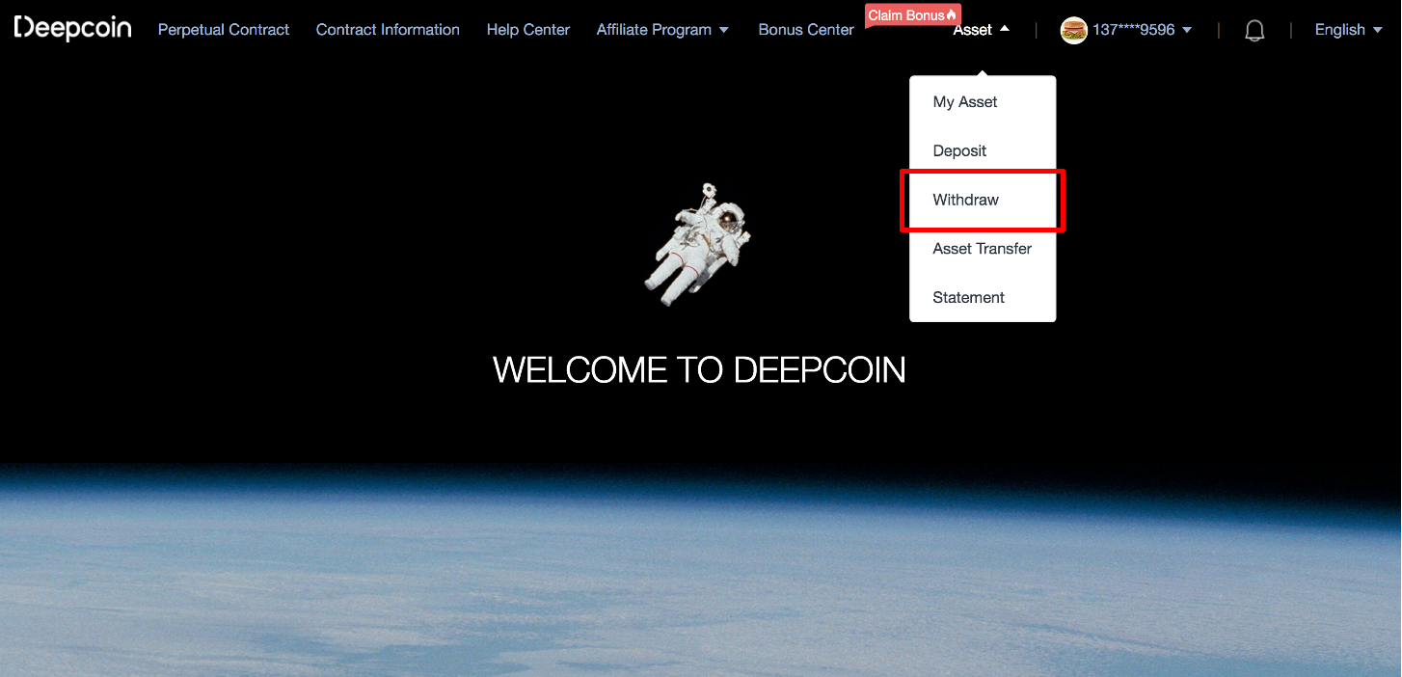Screen dimensions: 1402x677
Task: Click the WELCOME TO DEEPCOIN heading
Action: coord(700,370)
